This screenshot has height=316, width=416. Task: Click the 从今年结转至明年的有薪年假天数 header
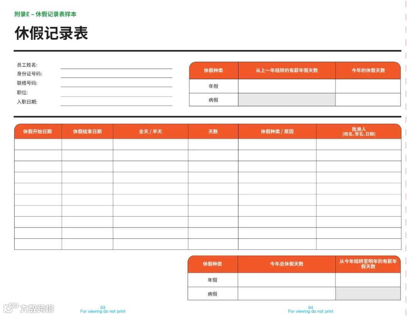368,264
